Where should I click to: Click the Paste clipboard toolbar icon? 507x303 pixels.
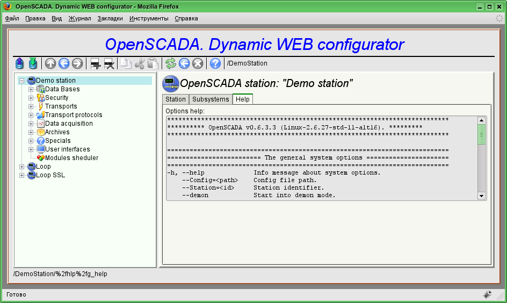(153, 63)
